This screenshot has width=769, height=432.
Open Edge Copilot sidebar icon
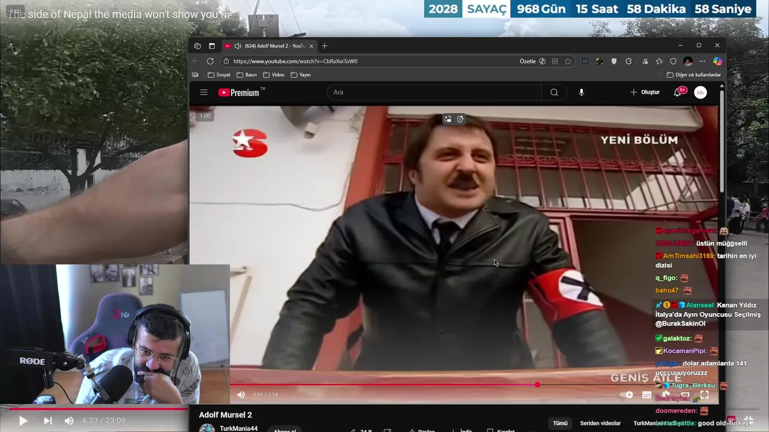point(717,61)
